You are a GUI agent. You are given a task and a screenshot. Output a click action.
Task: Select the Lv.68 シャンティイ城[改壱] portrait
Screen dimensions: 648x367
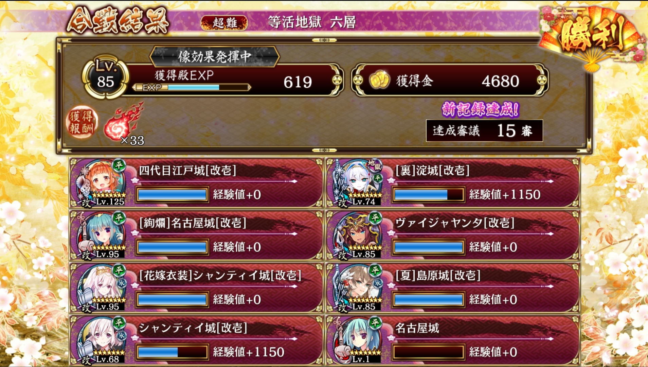[x=102, y=340]
